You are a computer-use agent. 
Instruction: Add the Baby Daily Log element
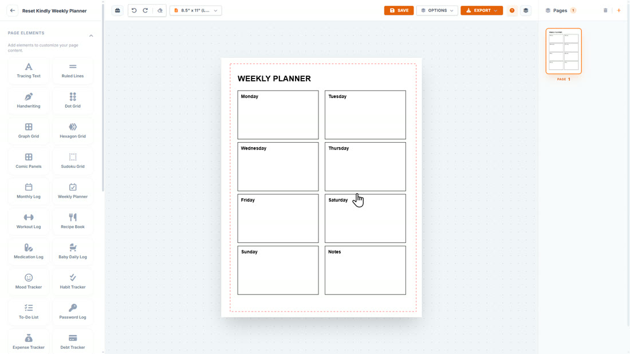click(x=73, y=251)
